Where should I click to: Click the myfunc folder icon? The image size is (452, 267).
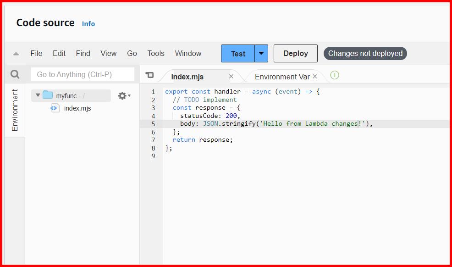(49, 95)
